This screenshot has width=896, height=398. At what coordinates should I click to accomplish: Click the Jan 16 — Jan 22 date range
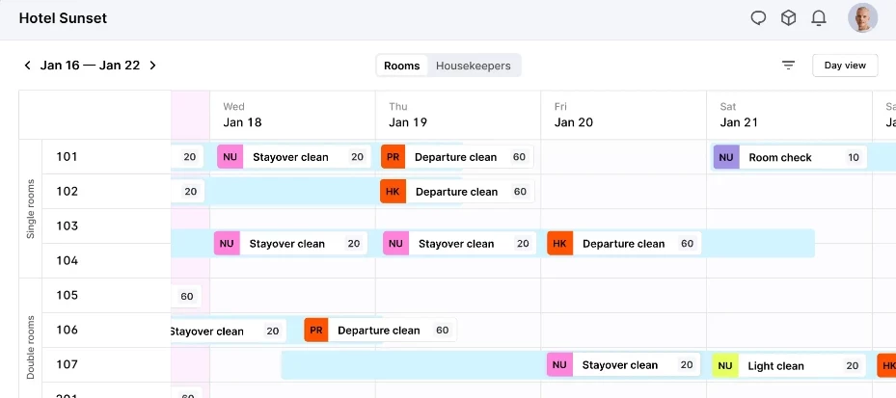click(x=90, y=66)
